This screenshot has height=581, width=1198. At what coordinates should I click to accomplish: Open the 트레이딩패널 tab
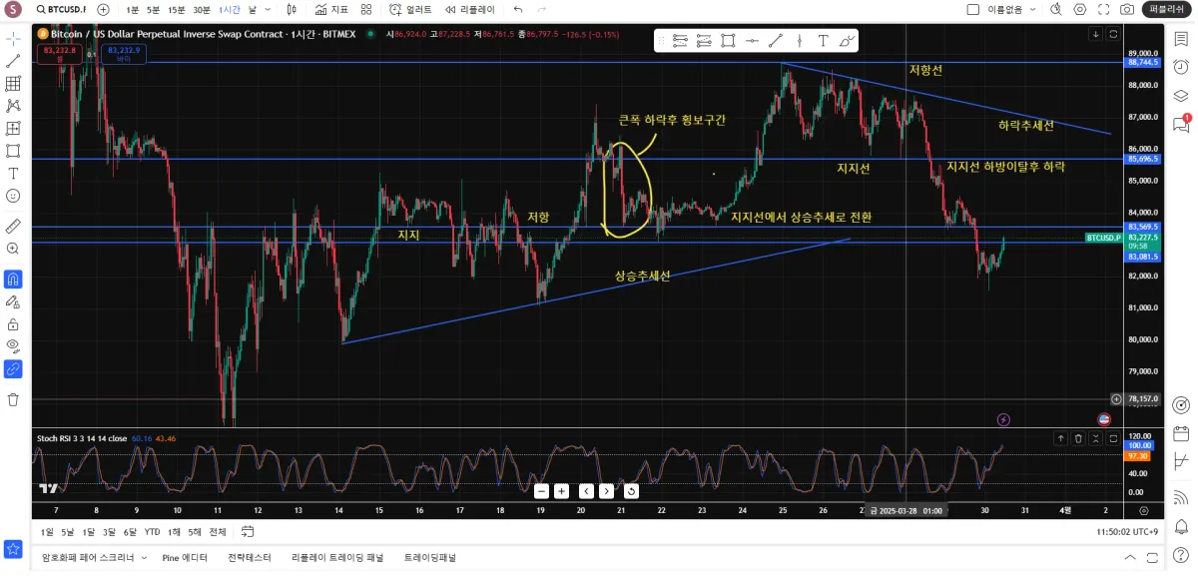[x=430, y=558]
